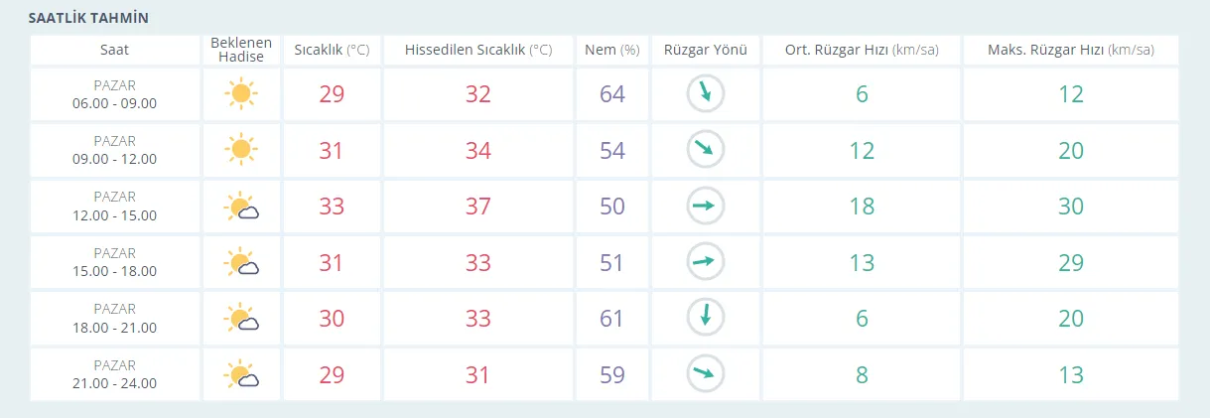The height and width of the screenshot is (418, 1210).
Task: Click partly cloudy icon for 21.00 - 24.00
Action: pos(242,375)
